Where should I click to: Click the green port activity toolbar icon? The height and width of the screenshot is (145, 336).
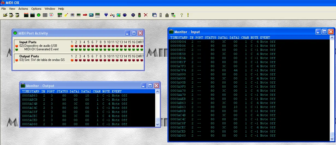click(39, 15)
